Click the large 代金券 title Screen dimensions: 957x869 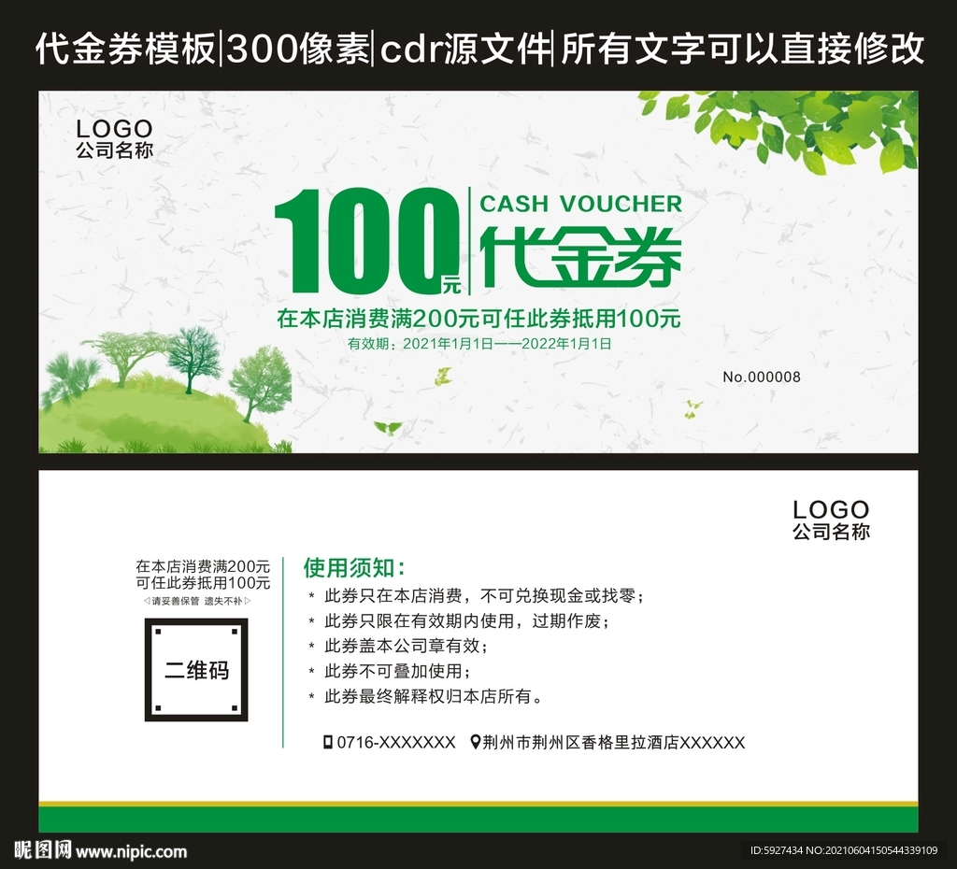point(580,257)
